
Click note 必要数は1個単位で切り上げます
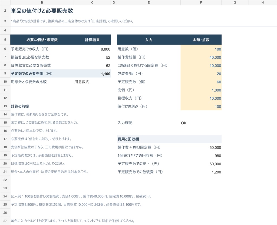(x=34, y=131)
